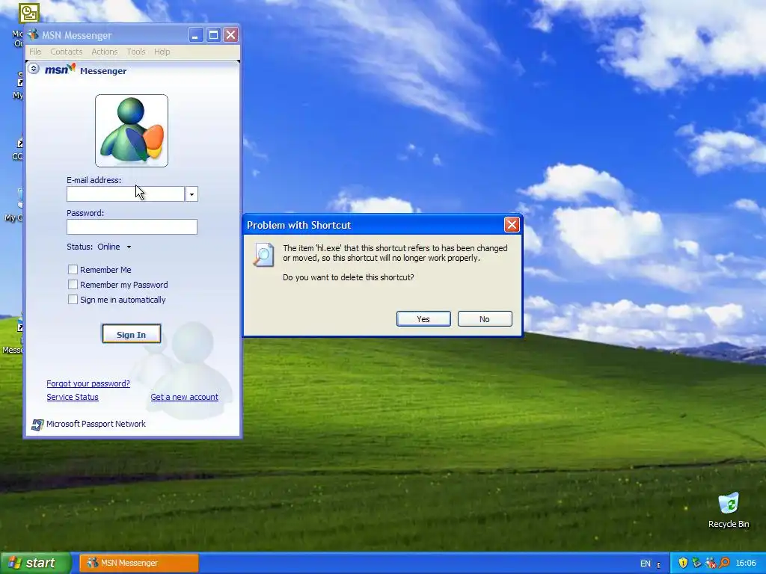The image size is (766, 574).
Task: Click the missing shortcut search icon in dialog
Action: [263, 255]
